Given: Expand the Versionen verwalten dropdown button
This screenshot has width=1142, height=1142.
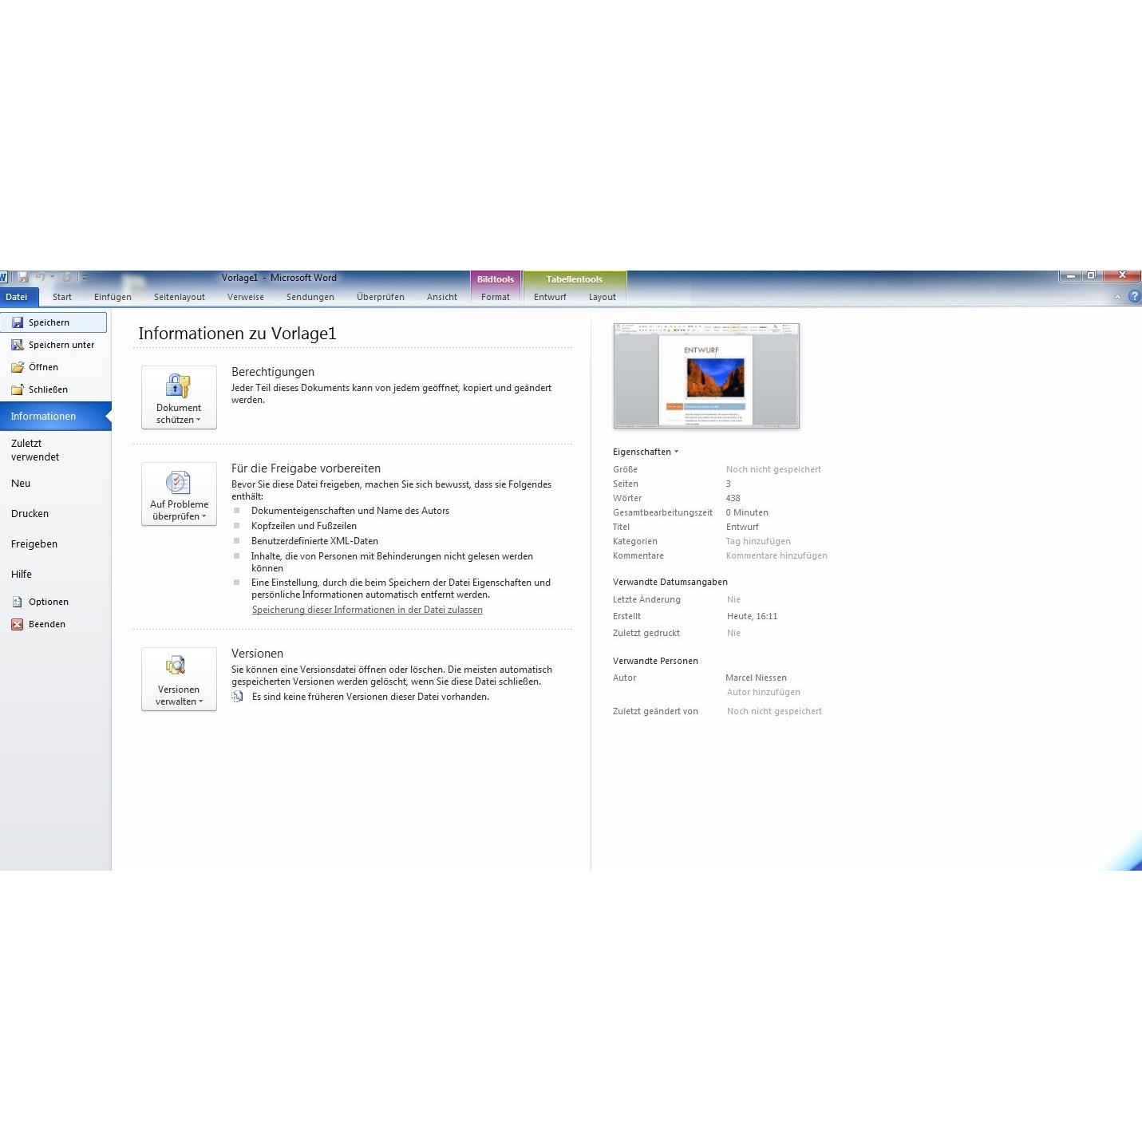Looking at the screenshot, I should 179,679.
